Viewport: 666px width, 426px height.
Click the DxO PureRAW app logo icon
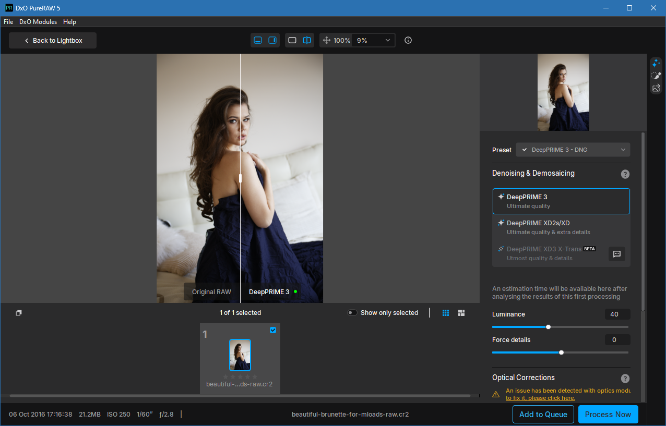(x=9, y=8)
